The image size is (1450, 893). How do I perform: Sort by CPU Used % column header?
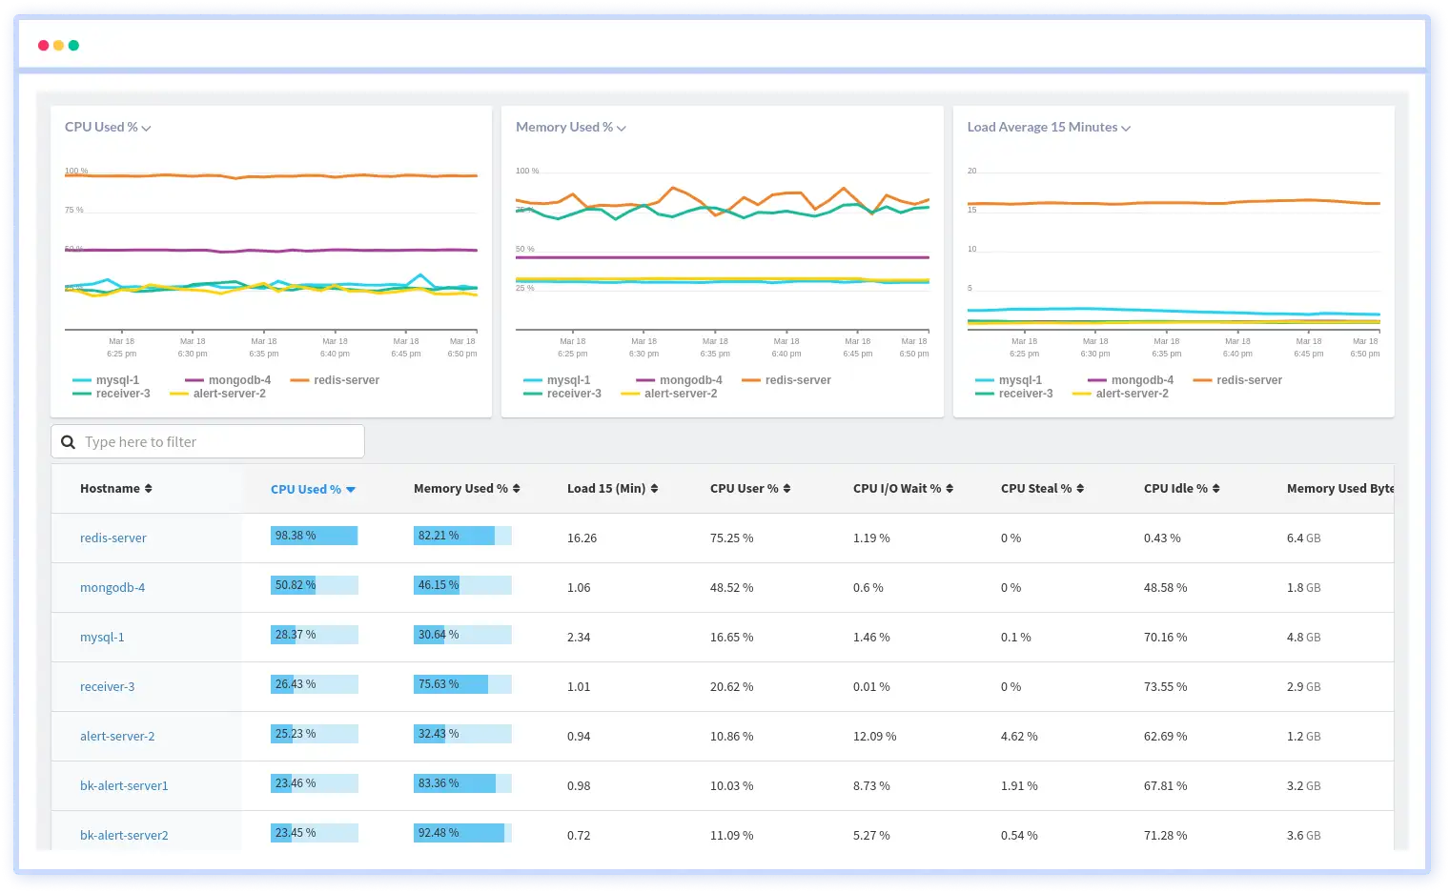(313, 489)
